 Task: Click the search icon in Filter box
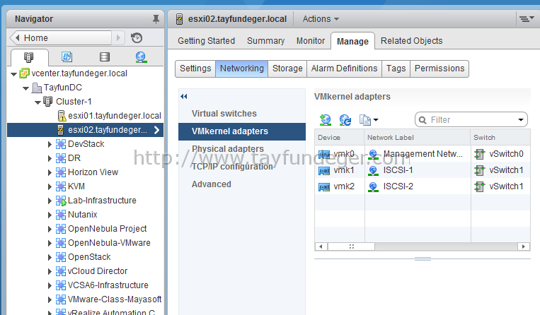[423, 120]
